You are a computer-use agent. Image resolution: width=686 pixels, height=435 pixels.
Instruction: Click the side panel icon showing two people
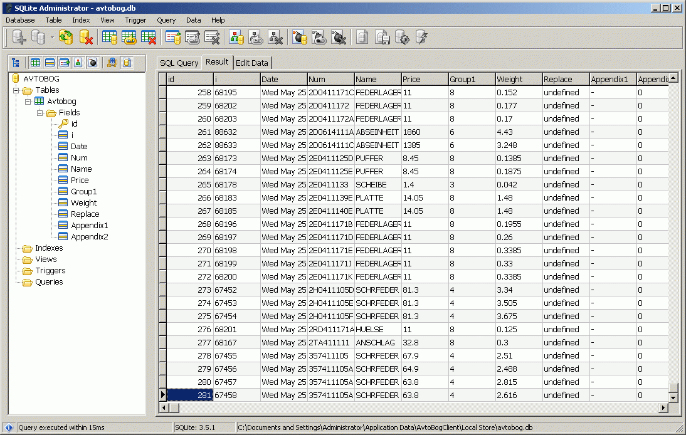(112, 63)
